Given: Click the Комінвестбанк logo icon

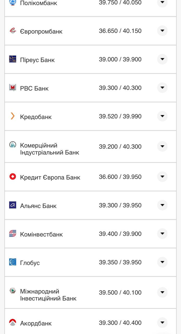Looking at the screenshot, I should (13, 234).
